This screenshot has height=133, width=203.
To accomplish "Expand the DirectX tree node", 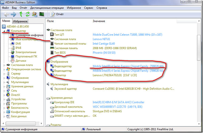I will [x=4, y=95].
